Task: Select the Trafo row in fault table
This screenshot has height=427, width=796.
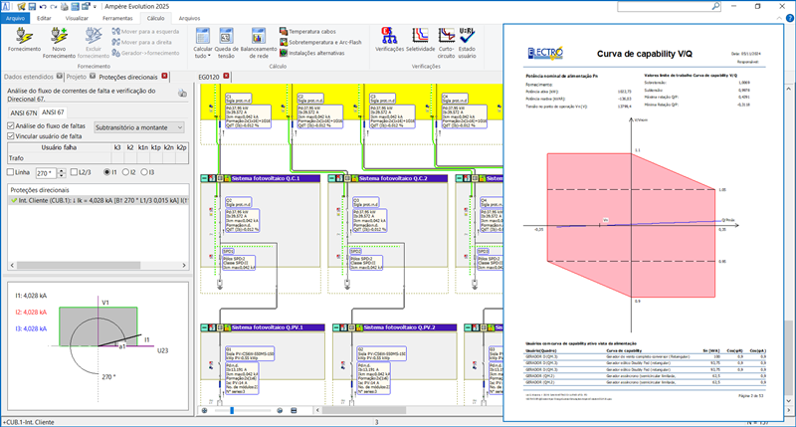Action: pos(98,158)
